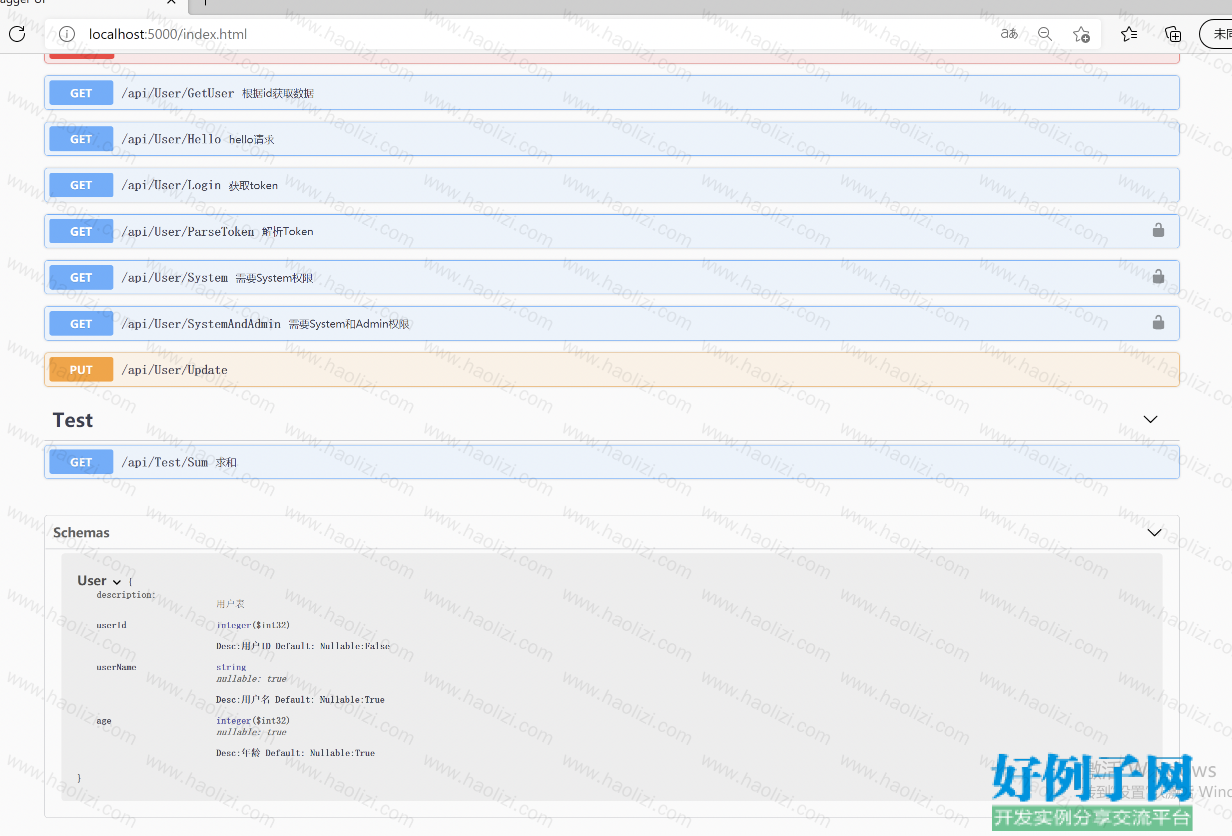Expand GET /api/User/GetUser operation
Viewport: 1232px width, 836px height.
point(611,93)
